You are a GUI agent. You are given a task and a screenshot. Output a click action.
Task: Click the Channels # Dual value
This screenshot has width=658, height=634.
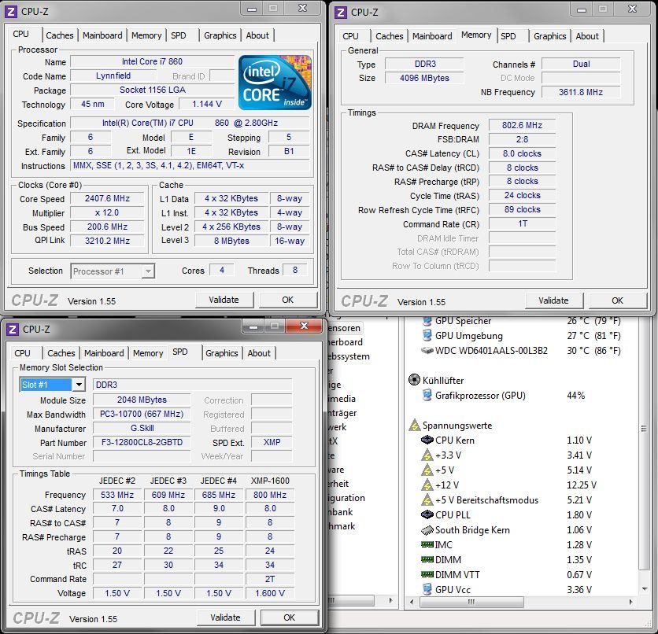tap(581, 64)
